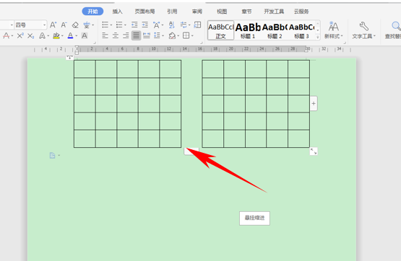Open the 开始 (Home) tab

click(92, 12)
